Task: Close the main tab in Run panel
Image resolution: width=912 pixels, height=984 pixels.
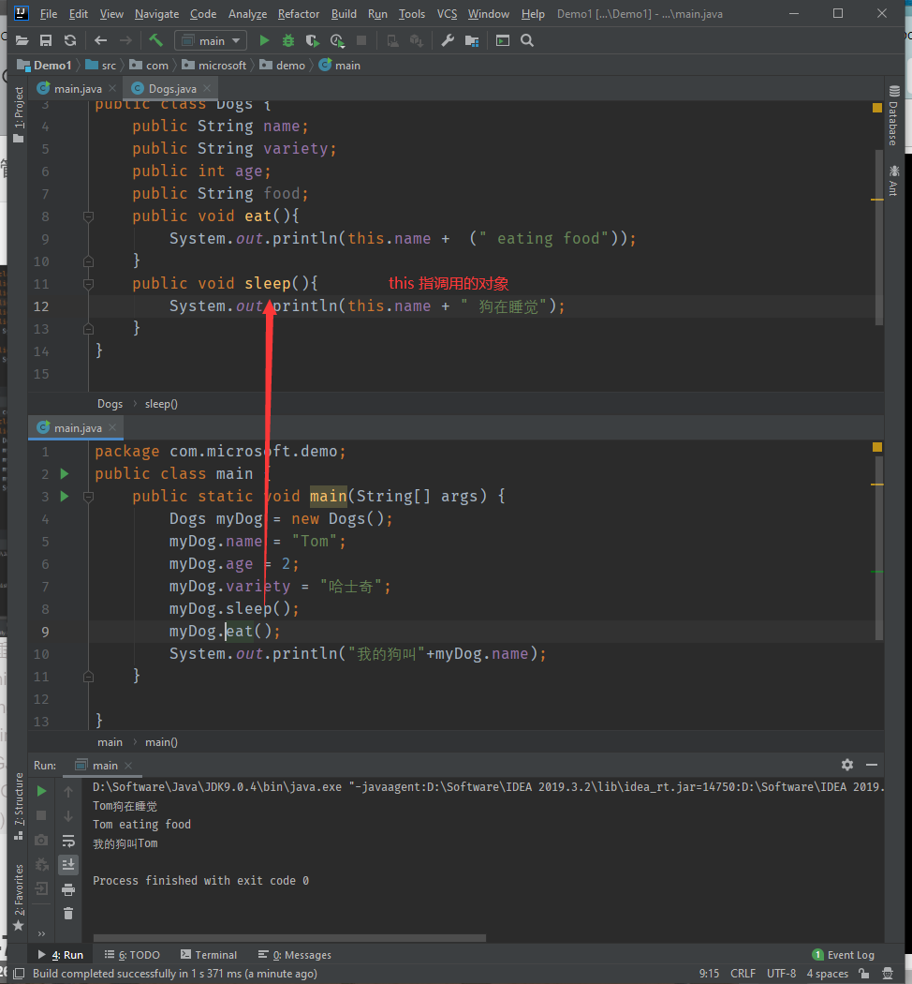Action: pyautogui.click(x=128, y=766)
